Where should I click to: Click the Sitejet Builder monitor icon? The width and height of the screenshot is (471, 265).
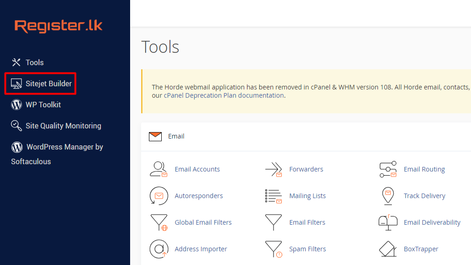coord(16,83)
